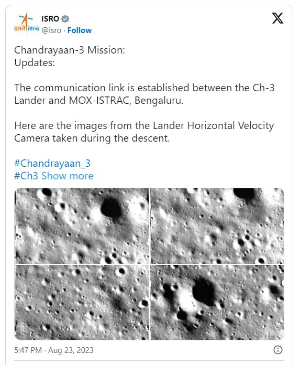The image size is (300, 365).
Task: Visit the @isro handle link
Action: (51, 30)
